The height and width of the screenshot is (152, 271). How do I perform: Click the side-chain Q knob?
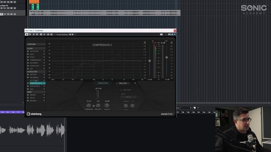pos(133,106)
